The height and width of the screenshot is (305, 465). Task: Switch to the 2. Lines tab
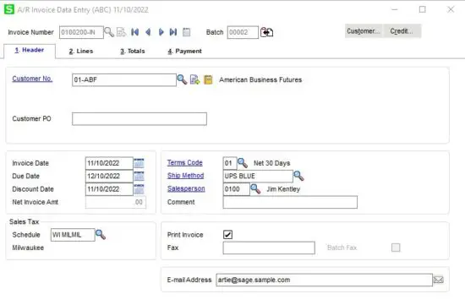[x=81, y=51]
